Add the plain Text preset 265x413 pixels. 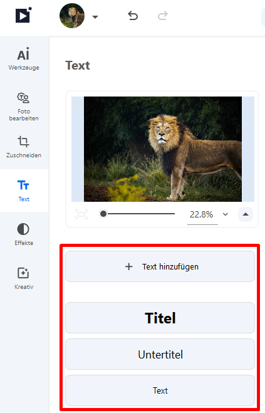coord(160,390)
